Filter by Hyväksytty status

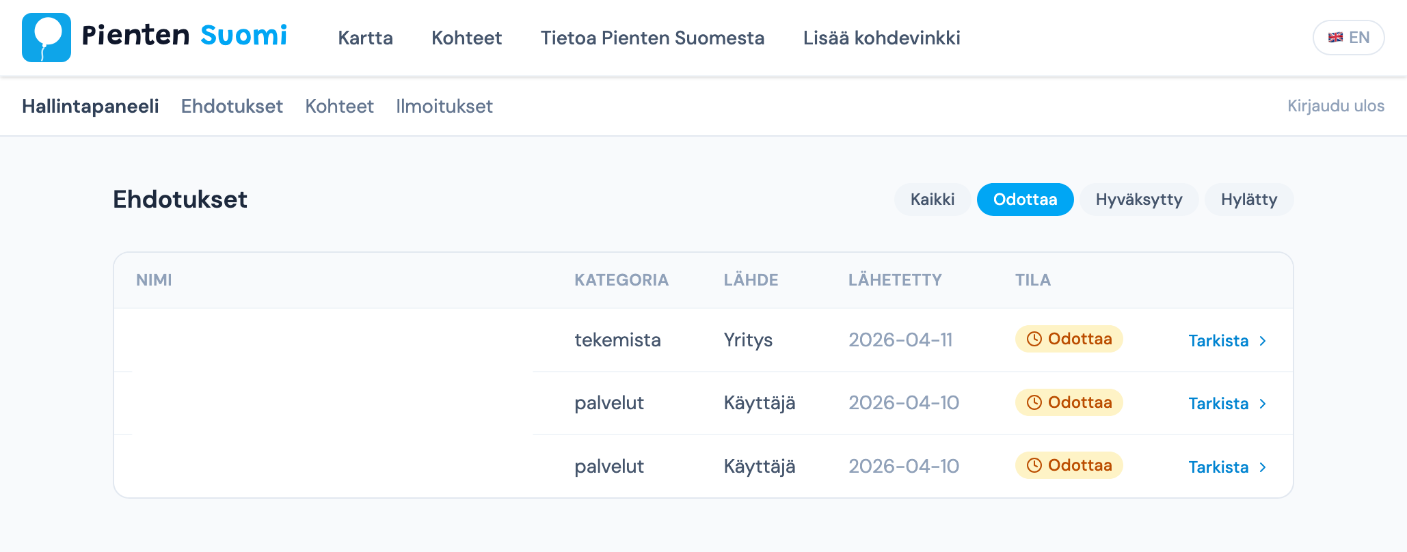1138,199
